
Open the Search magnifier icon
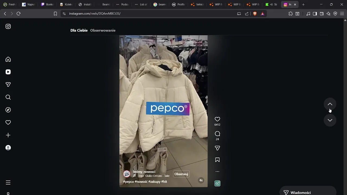[x=8, y=97]
